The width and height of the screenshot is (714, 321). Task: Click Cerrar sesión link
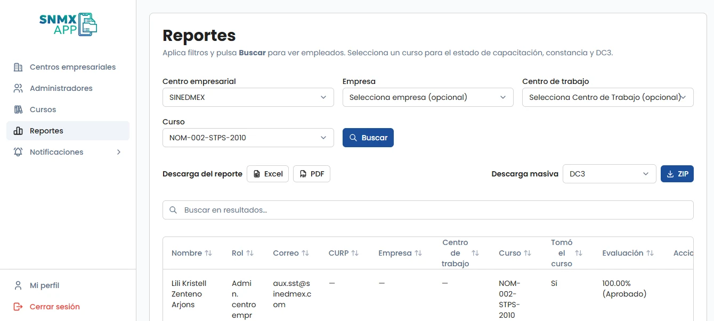pyautogui.click(x=68, y=307)
